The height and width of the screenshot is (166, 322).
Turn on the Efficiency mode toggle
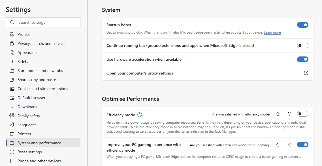click(302, 114)
